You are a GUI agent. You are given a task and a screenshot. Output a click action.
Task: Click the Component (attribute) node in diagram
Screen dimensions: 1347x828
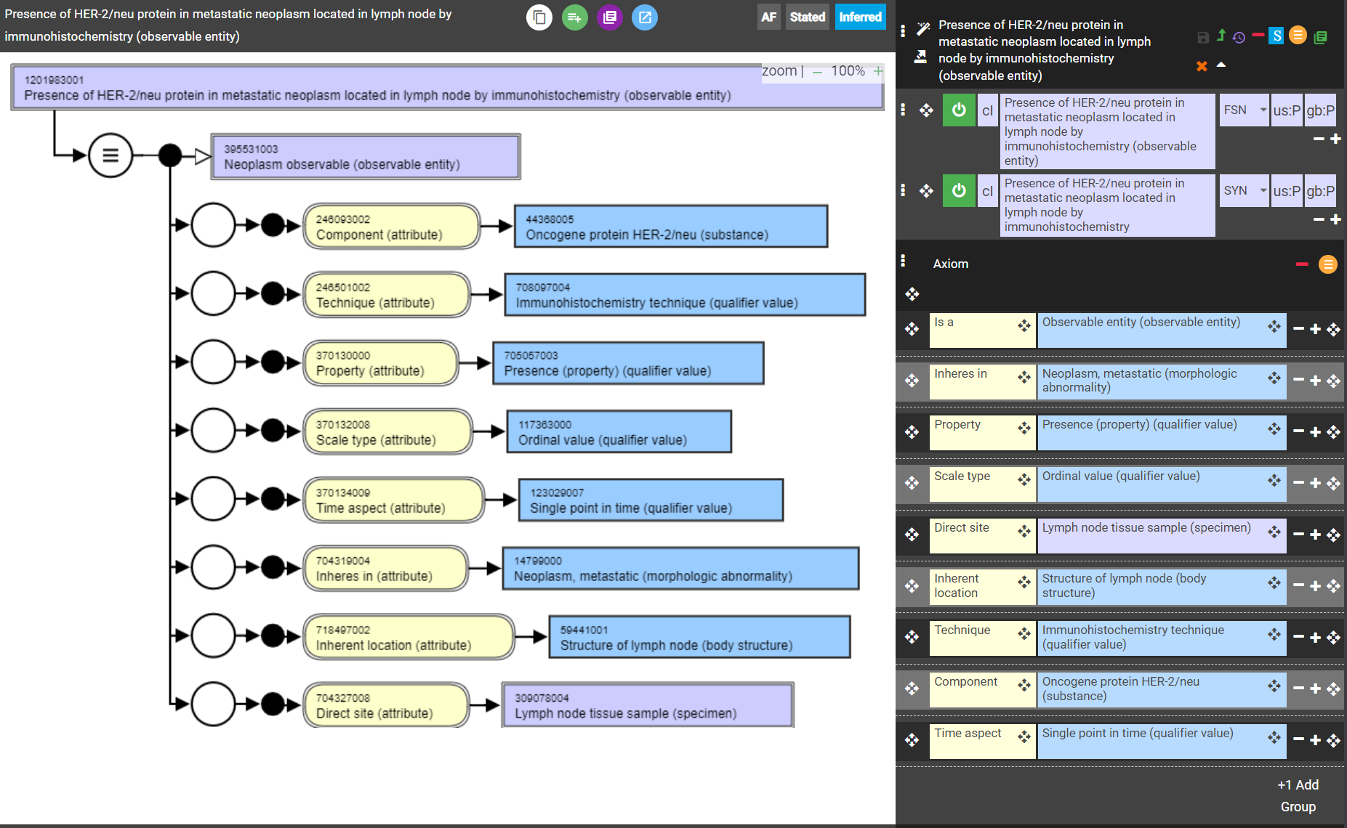[392, 227]
